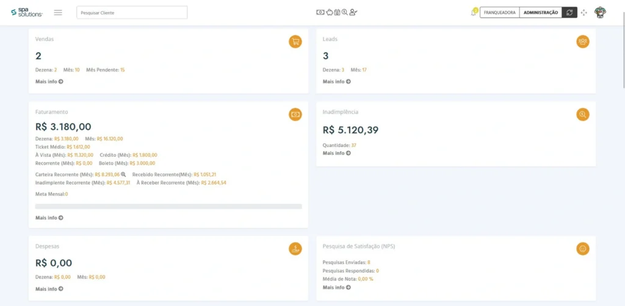Screen dimensions: 625x306
Task: Click the Leads people group icon
Action: pos(583,41)
